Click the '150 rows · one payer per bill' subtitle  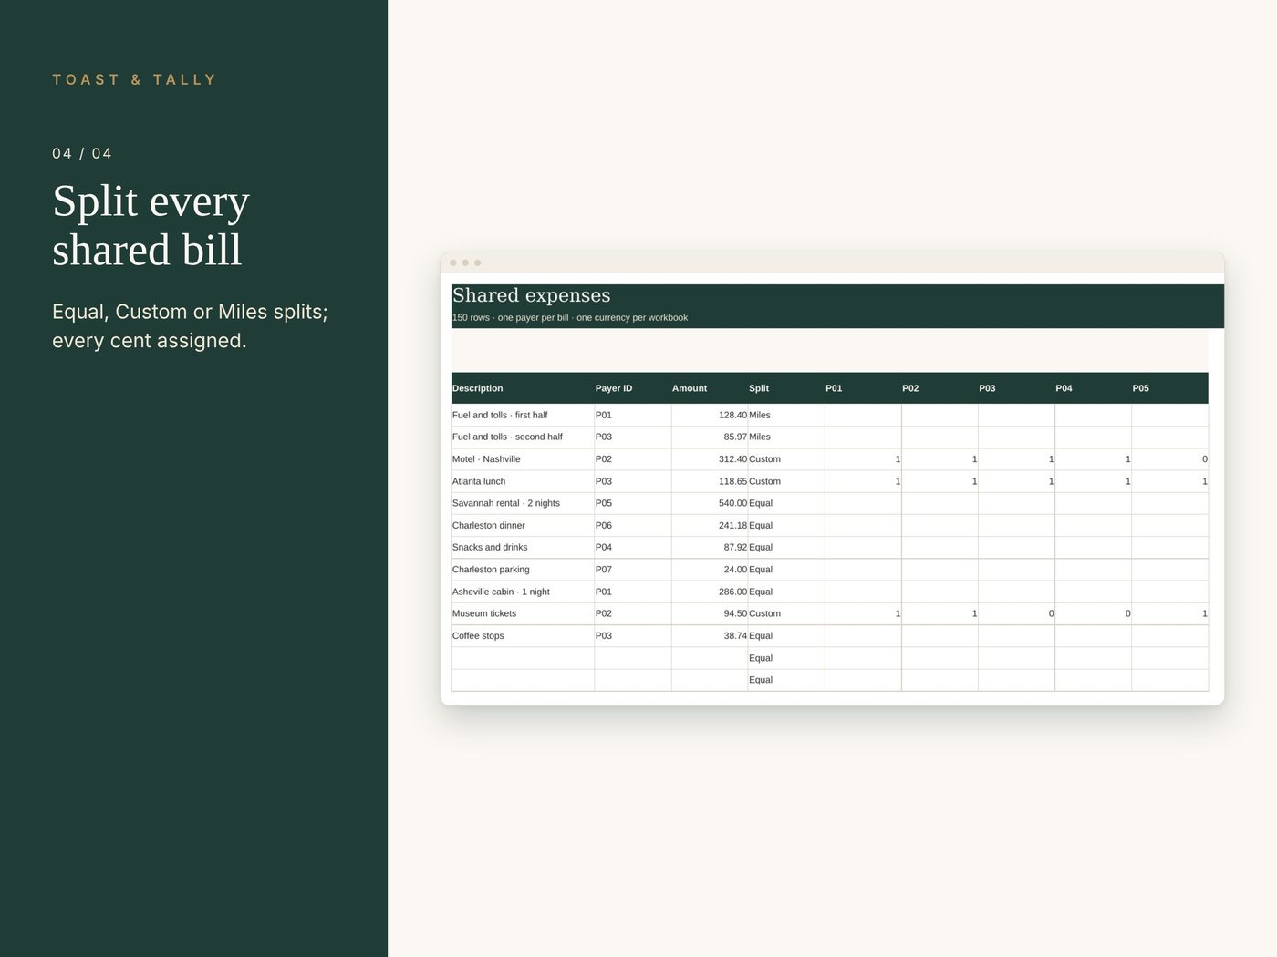(x=570, y=318)
